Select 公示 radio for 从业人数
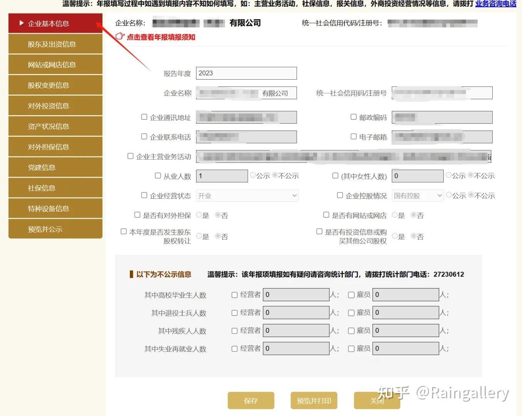This screenshot has height=416, width=522. (x=253, y=175)
